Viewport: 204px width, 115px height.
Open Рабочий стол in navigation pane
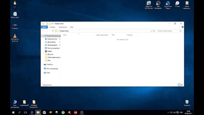tap(52, 39)
